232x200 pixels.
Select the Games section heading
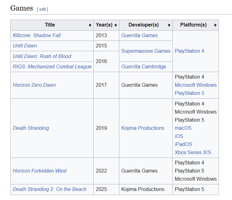click(22, 8)
